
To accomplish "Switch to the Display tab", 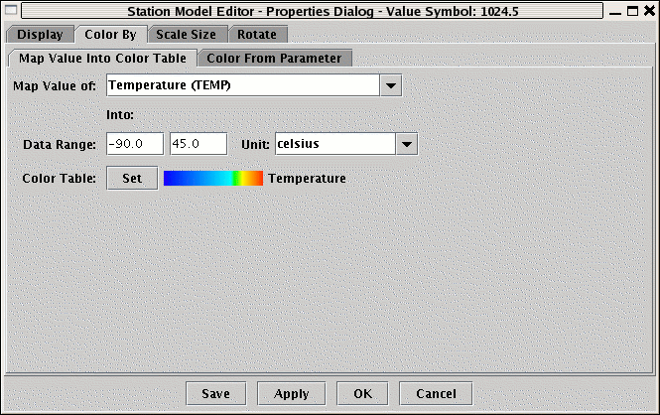I will (40, 35).
